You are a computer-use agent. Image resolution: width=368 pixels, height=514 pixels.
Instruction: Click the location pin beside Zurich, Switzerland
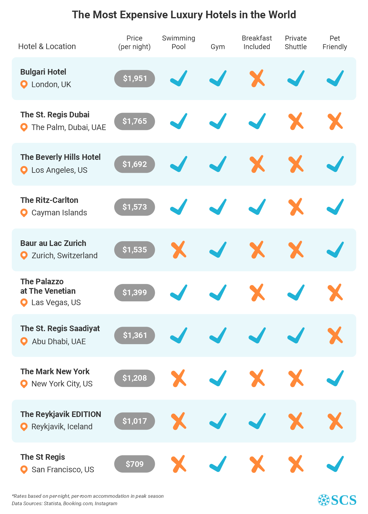click(x=24, y=256)
